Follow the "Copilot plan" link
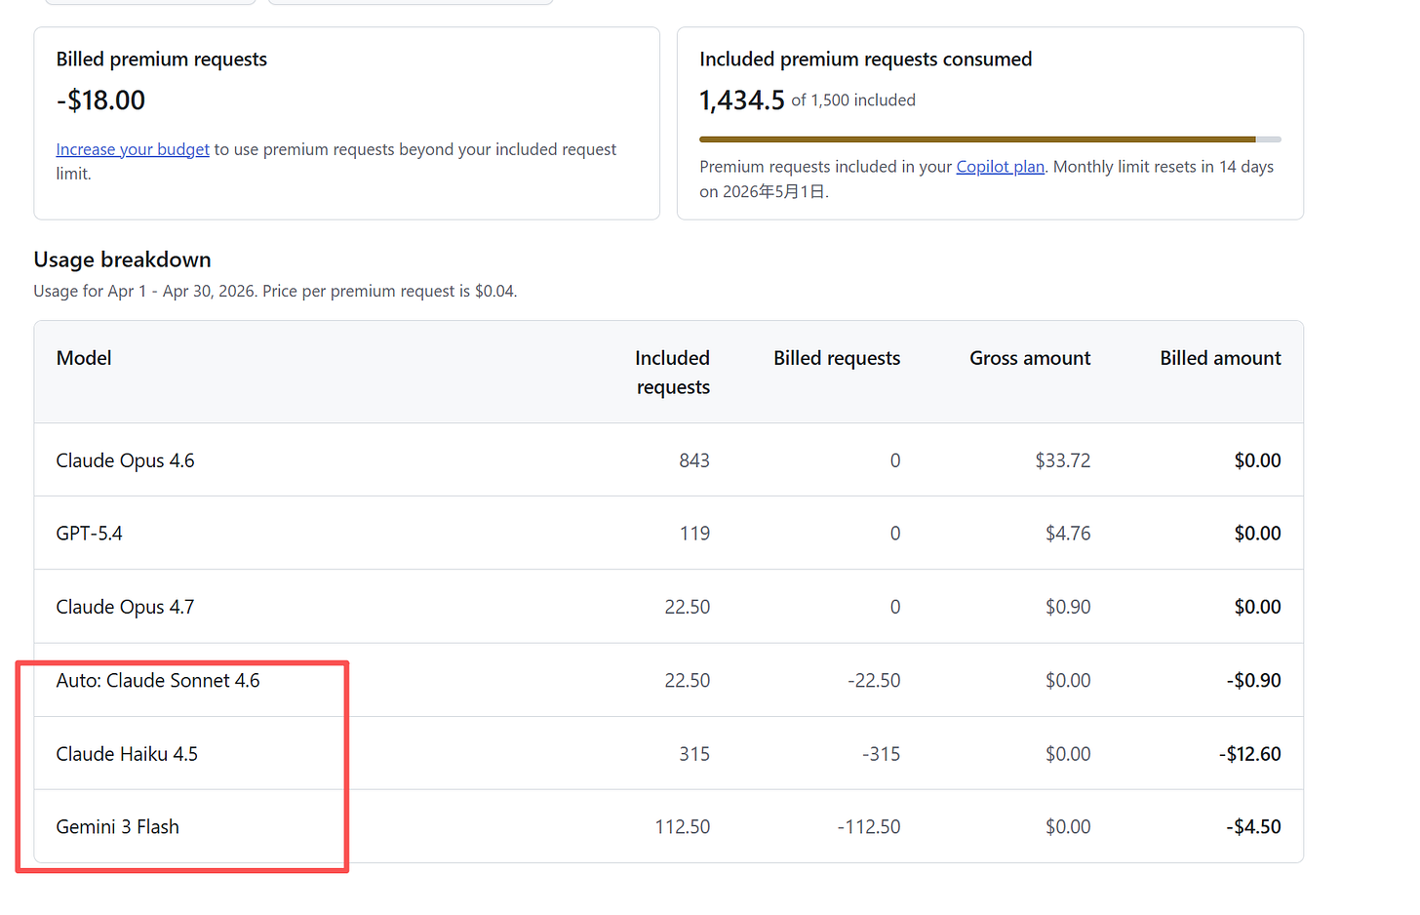Viewport: 1420px width, 915px height. point(1000,167)
